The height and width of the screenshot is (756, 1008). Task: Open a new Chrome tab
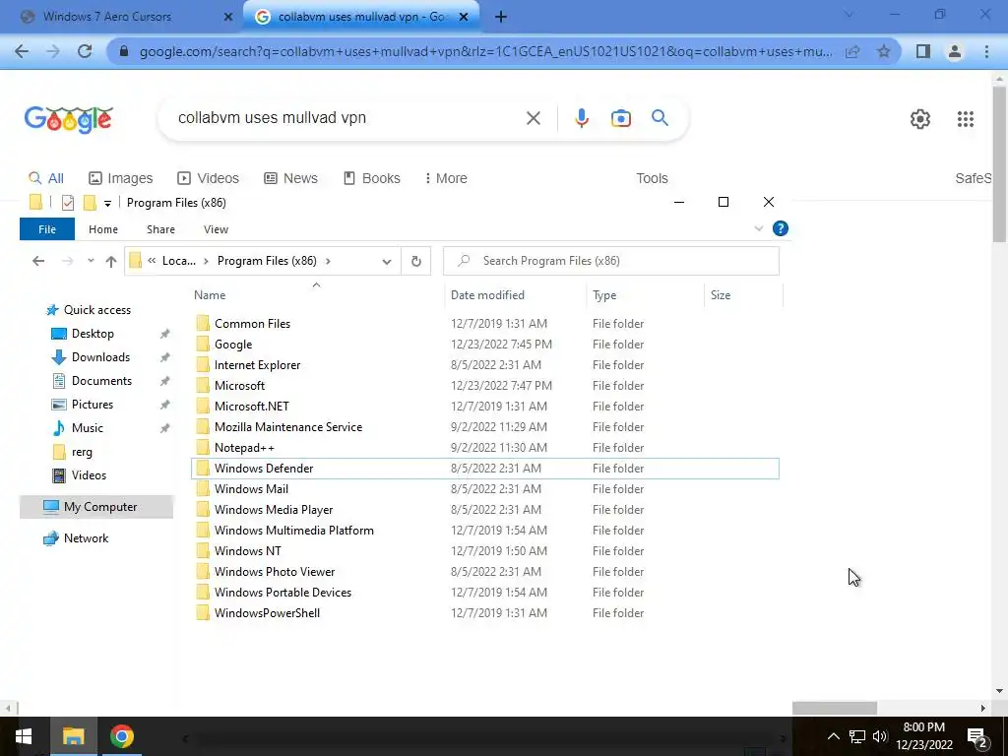(500, 18)
